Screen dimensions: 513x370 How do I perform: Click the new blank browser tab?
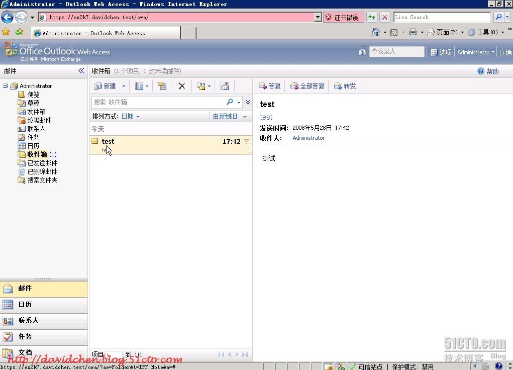click(x=189, y=33)
